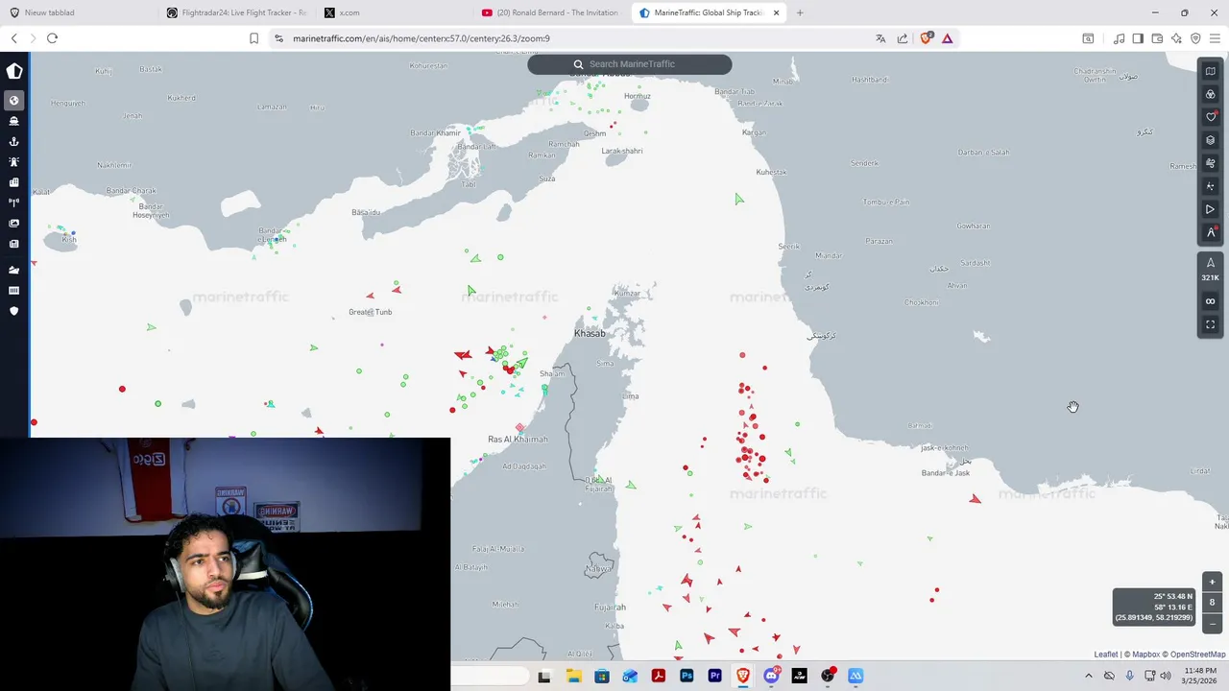The width and height of the screenshot is (1229, 691).
Task: Switch to Flightradar24 browser tab
Action: (x=235, y=12)
